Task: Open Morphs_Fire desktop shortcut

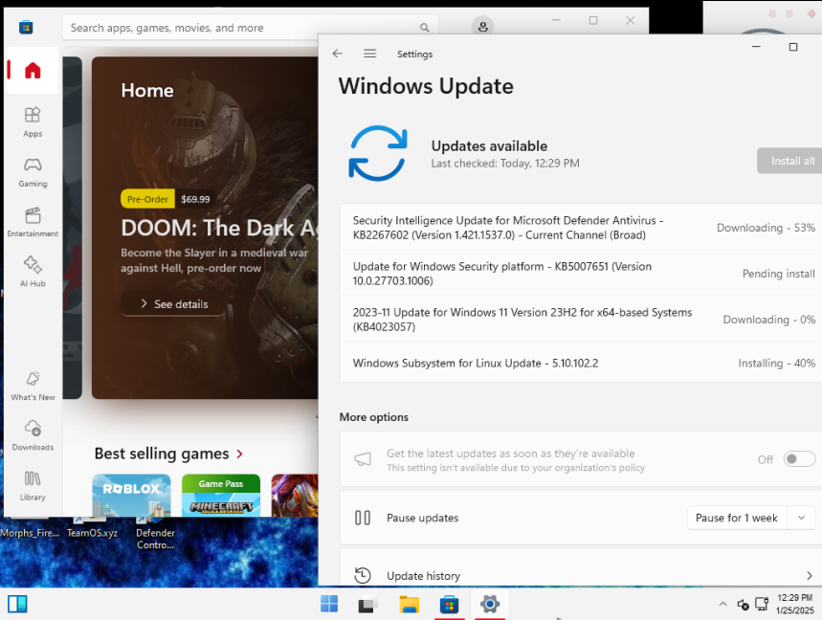Action: click(30, 528)
